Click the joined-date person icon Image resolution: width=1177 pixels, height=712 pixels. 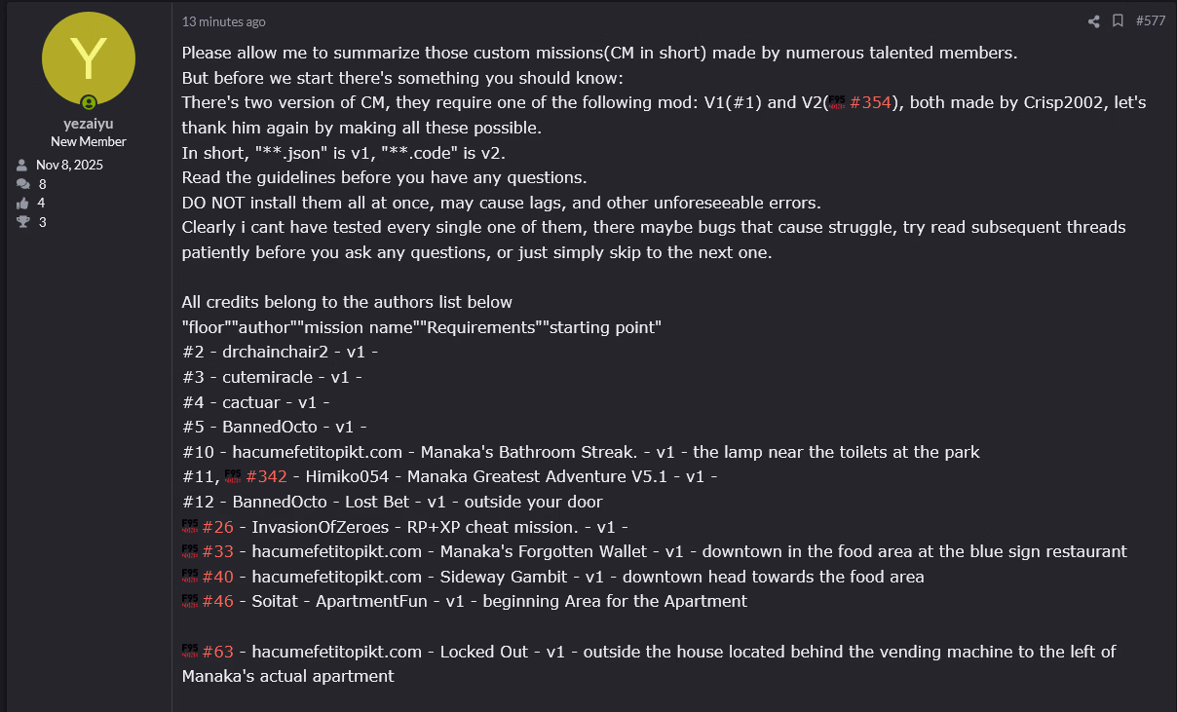pyautogui.click(x=22, y=165)
